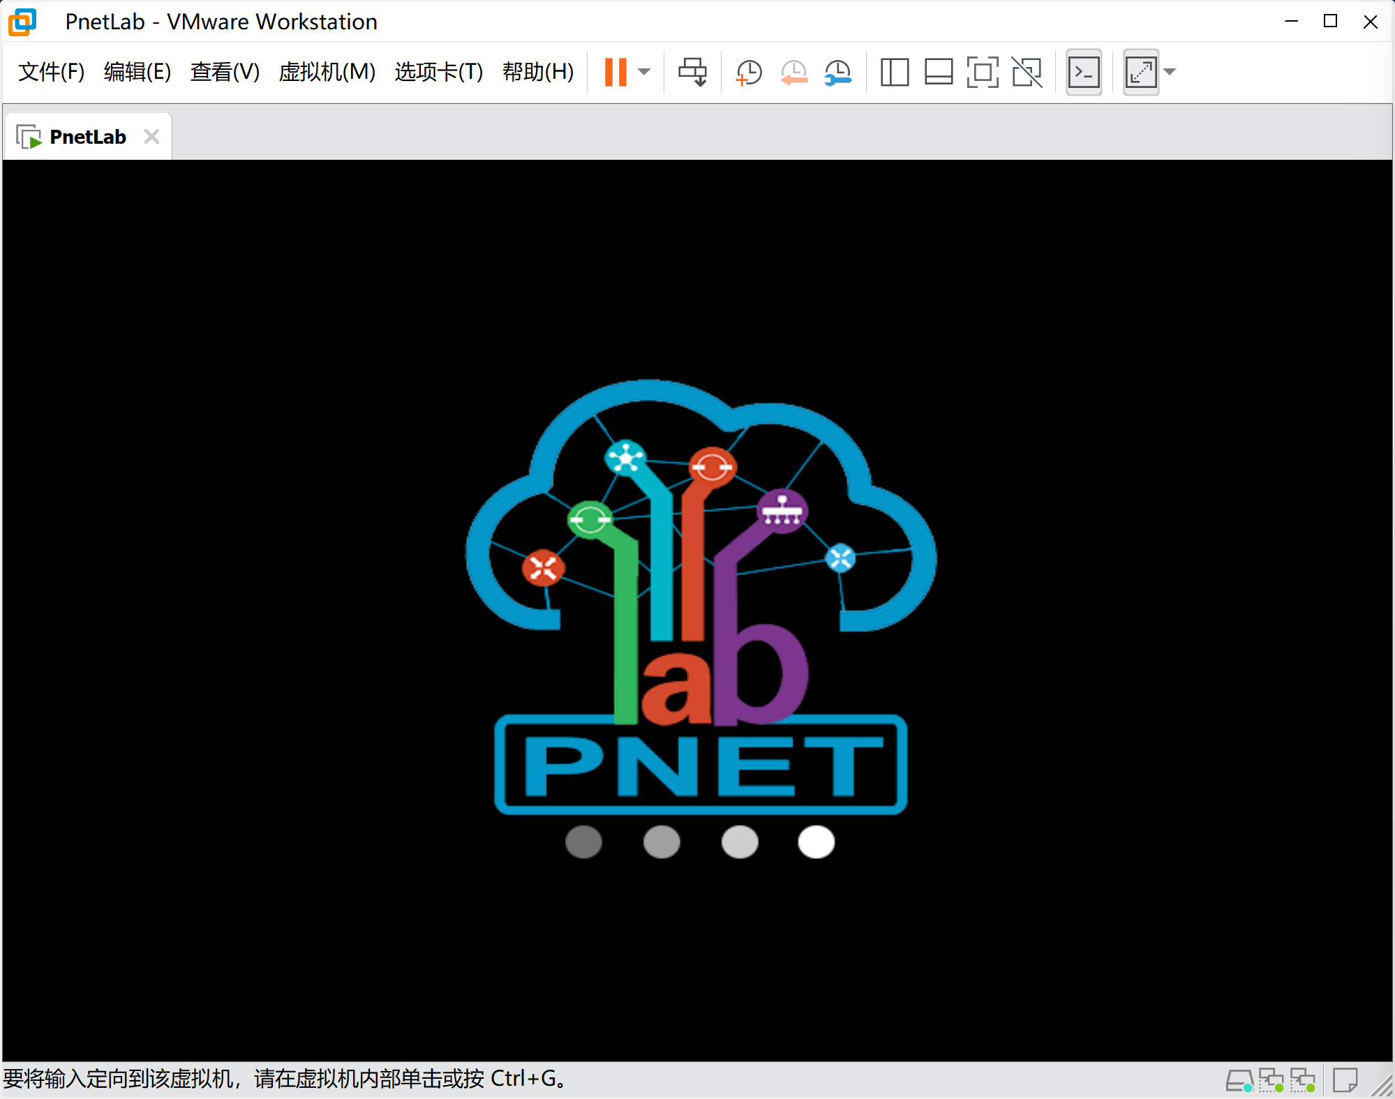
Task: Take a snapshot of the virtual machine
Action: (749, 73)
